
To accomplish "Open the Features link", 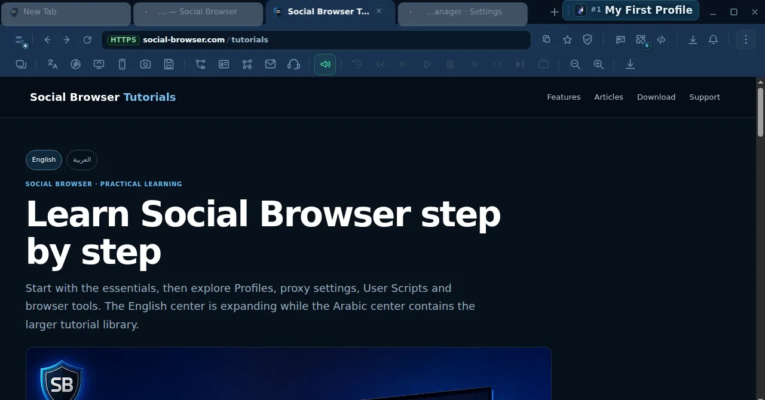I will (564, 97).
